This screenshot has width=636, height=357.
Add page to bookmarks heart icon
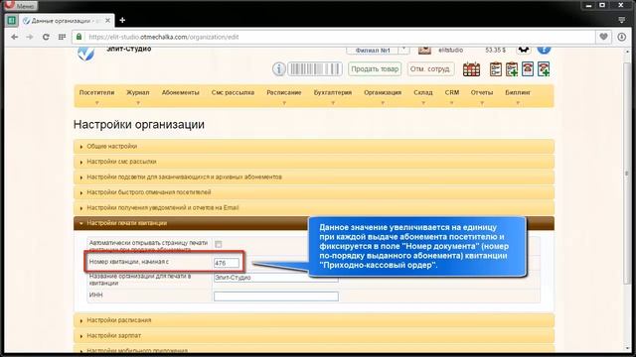(603, 37)
